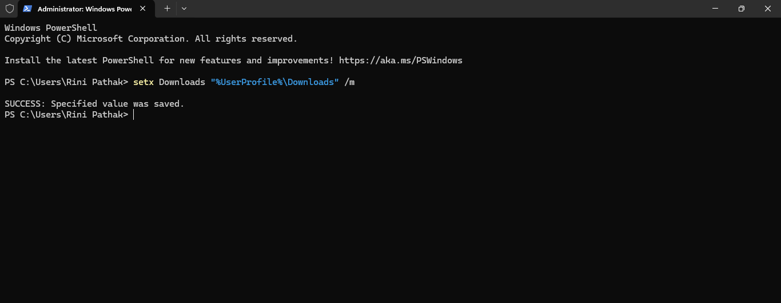Viewport: 781px width, 303px height.
Task: Open the https://aka.ms/PSWindows link
Action: 400,60
